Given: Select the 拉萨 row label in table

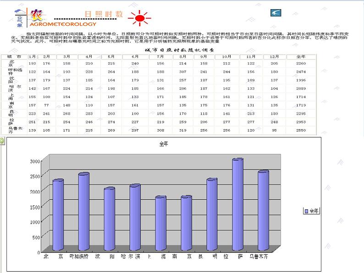Looking at the screenshot, I should (11, 121).
